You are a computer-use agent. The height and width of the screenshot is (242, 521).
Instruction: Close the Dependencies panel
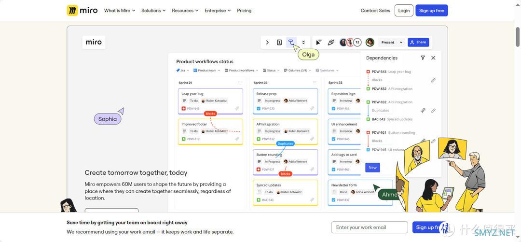click(433, 57)
